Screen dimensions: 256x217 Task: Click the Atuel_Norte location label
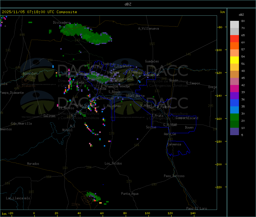(135, 96)
